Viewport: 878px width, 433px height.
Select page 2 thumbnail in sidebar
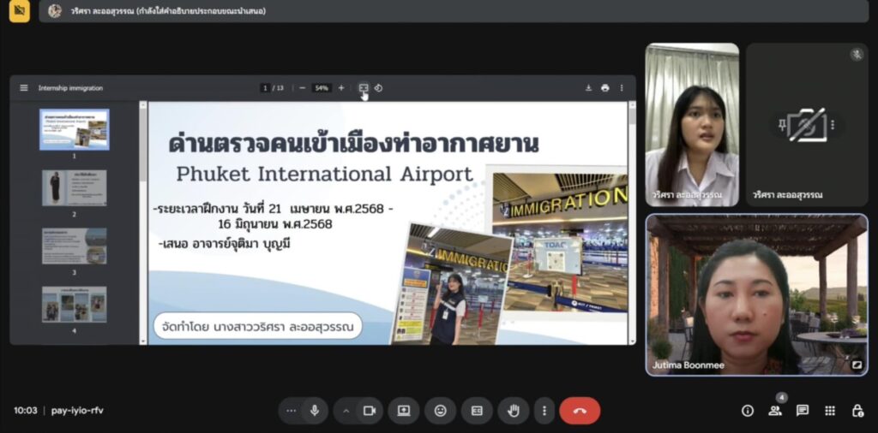tap(75, 188)
